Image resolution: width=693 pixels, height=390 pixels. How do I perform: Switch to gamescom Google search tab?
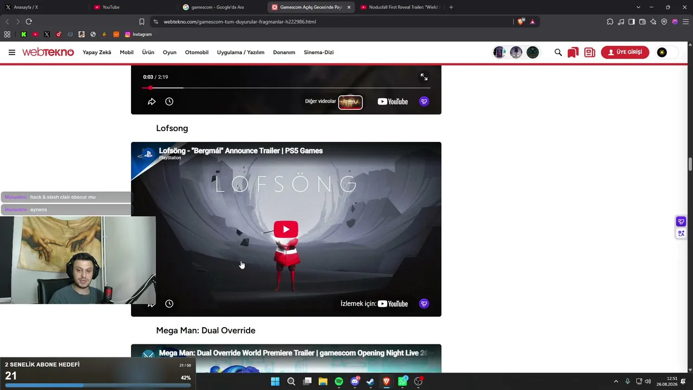222,7
